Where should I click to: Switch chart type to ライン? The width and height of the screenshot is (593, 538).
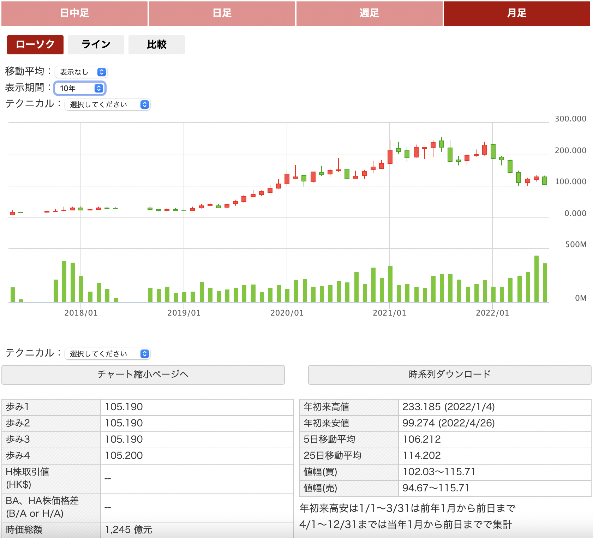(96, 44)
